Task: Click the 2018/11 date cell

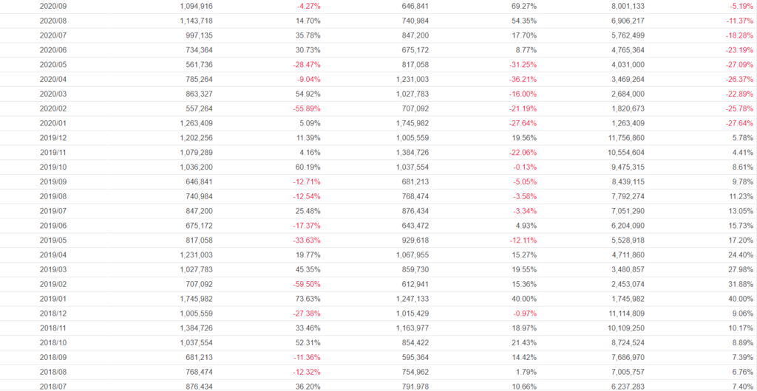Action: coord(52,328)
